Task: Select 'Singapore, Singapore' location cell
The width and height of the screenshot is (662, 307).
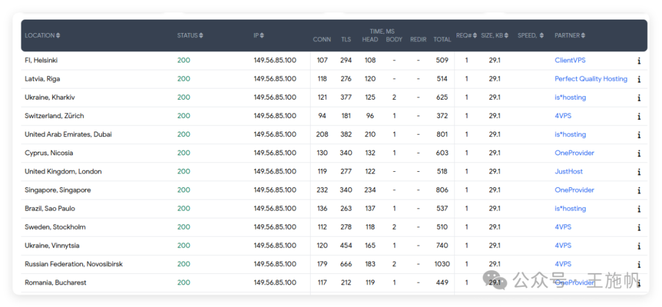Action: pos(58,190)
